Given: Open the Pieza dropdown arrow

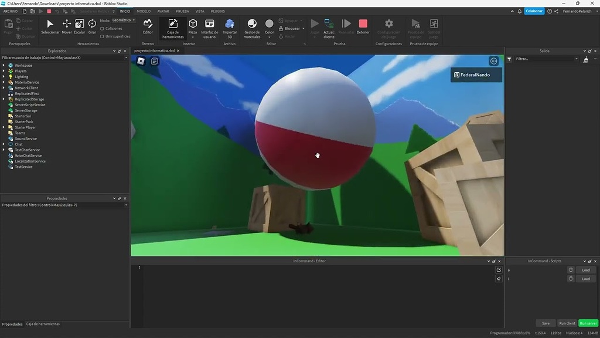Looking at the screenshot, I should [193, 37].
